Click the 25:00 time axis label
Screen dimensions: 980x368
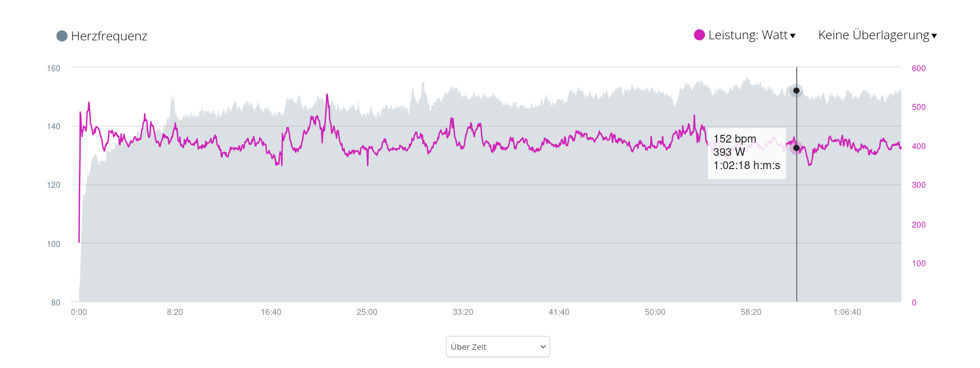367,312
